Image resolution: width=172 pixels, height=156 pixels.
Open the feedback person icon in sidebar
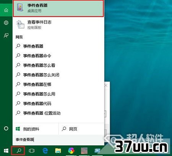click(6, 35)
